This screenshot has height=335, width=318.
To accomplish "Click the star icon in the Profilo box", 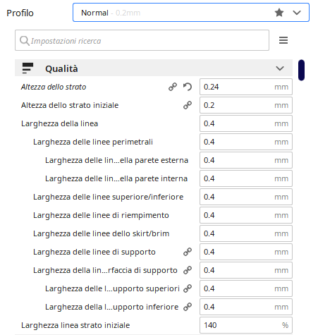I will pos(279,13).
